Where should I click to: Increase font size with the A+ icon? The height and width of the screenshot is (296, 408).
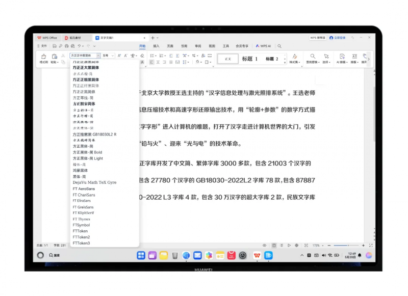pos(119,56)
